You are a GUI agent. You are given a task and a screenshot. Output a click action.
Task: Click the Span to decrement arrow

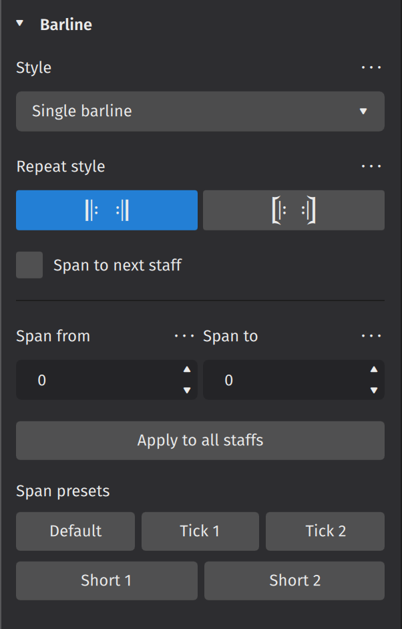point(373,389)
